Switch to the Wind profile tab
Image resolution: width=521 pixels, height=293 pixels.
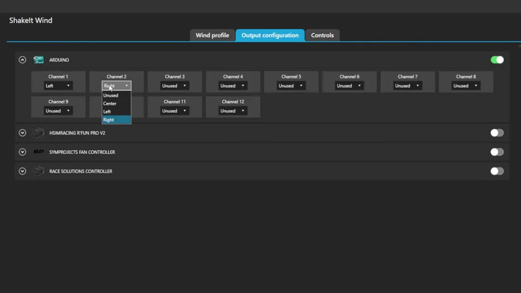[212, 35]
